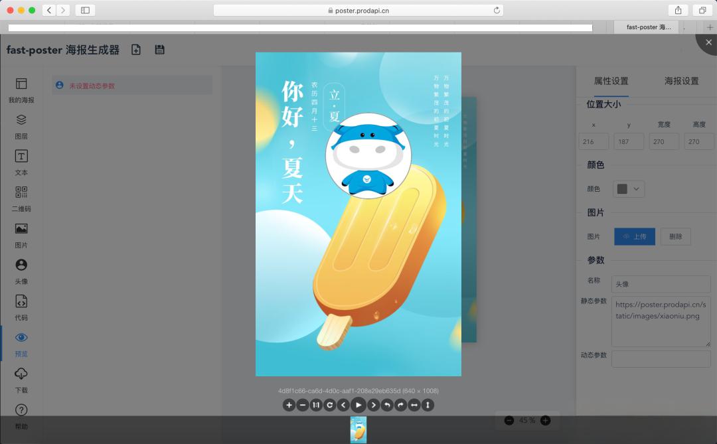The width and height of the screenshot is (717, 444).
Task: Save the poster with the floppy disk icon
Action: click(159, 49)
